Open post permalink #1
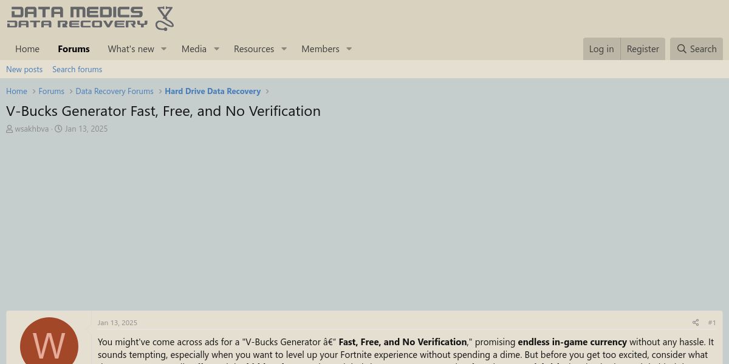 (x=712, y=323)
